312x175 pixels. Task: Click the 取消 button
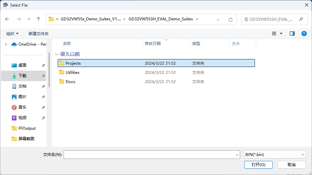click(x=291, y=164)
